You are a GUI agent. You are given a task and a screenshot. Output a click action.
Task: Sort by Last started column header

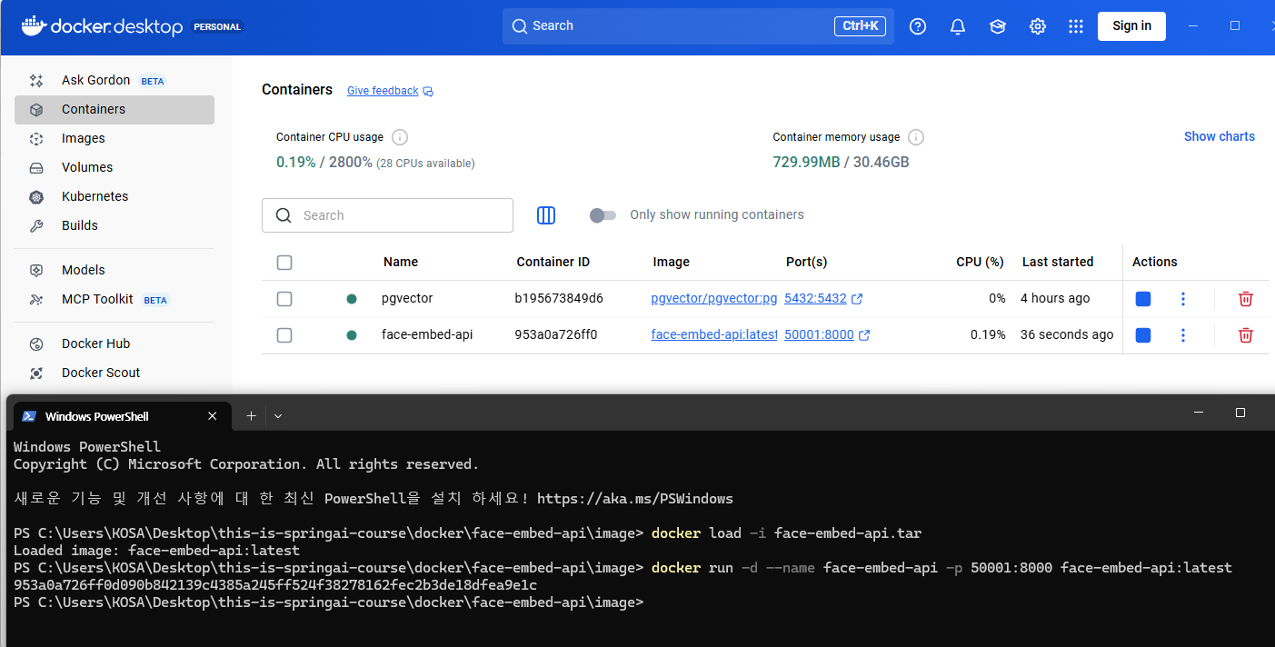point(1058,262)
